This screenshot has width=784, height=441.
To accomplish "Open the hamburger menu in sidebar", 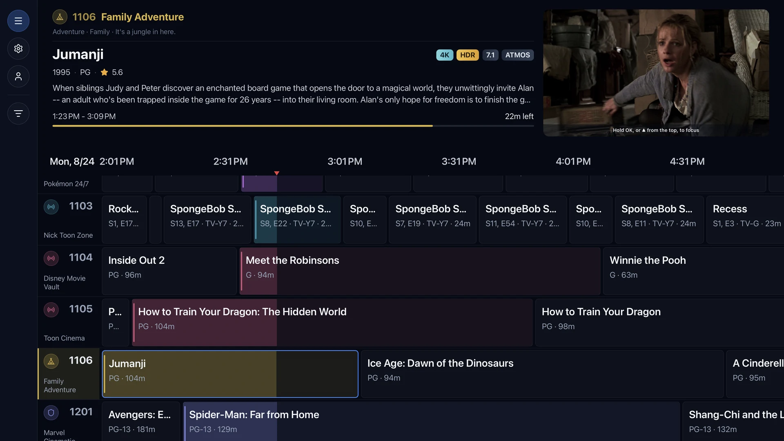I will click(18, 21).
